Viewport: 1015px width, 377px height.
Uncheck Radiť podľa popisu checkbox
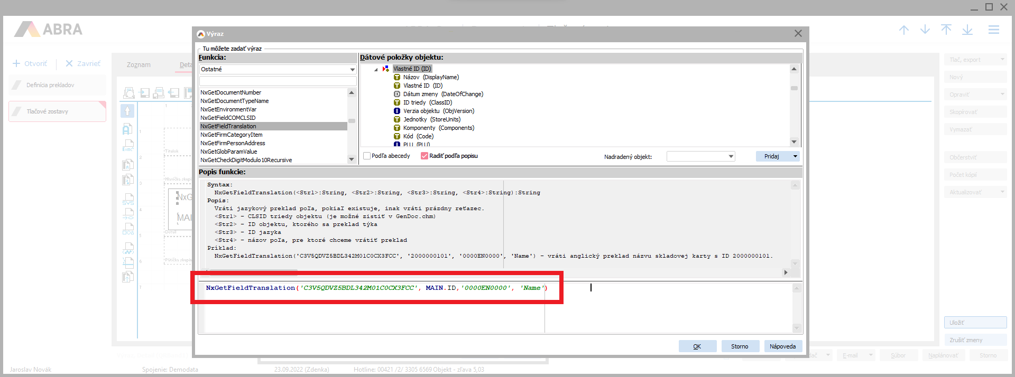click(x=424, y=156)
